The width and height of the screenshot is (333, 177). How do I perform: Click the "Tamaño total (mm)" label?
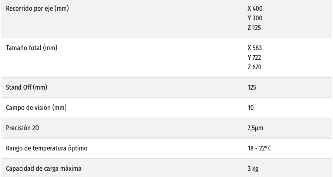coord(31,48)
